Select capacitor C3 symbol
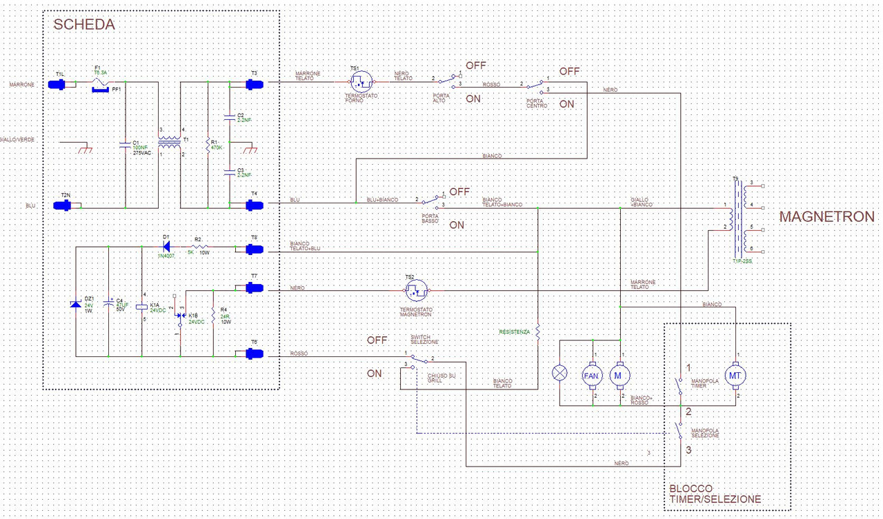The width and height of the screenshot is (883, 519). point(228,172)
